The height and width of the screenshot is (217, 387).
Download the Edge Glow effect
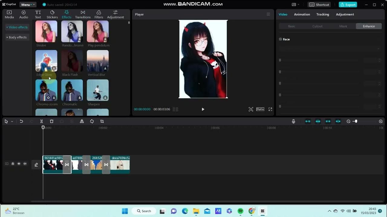(x=54, y=68)
